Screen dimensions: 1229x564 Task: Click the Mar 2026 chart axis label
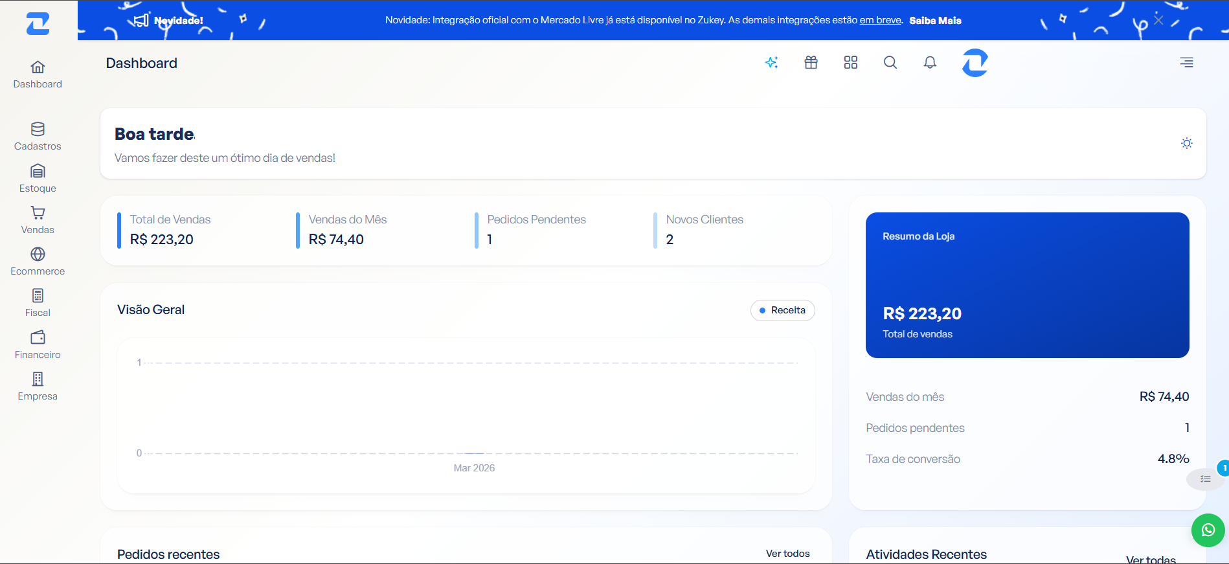(x=474, y=468)
